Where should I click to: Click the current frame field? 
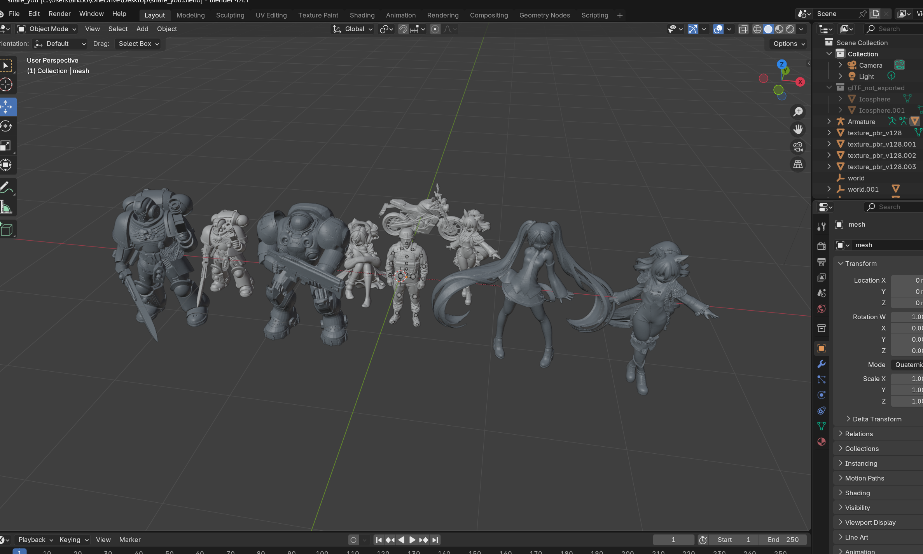click(673, 540)
